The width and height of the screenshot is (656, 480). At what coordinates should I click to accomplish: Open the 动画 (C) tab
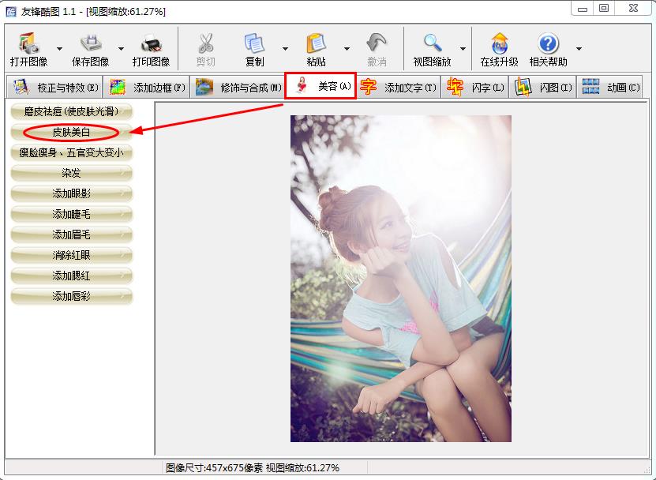[x=610, y=88]
